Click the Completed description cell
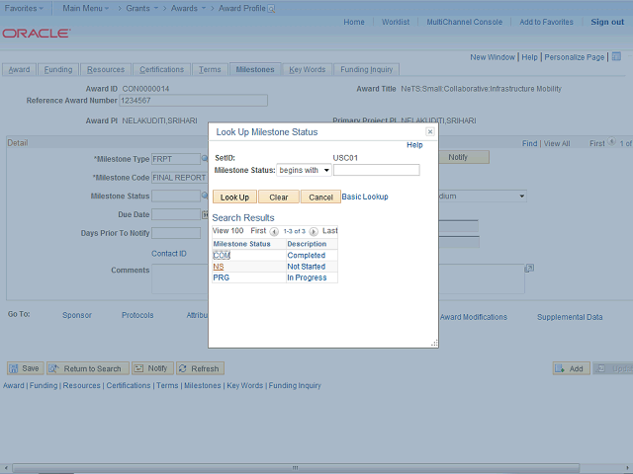 click(306, 255)
